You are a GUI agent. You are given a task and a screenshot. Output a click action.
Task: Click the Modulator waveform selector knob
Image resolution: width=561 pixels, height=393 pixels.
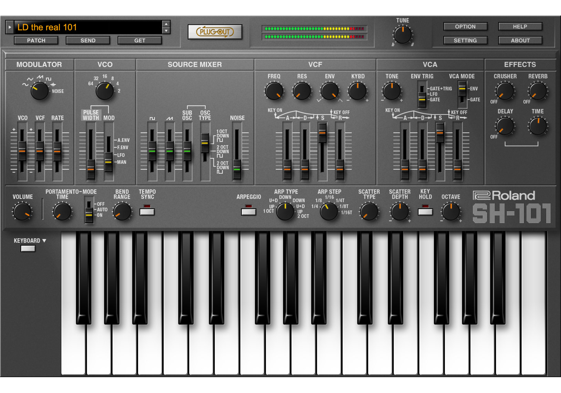tap(39, 91)
